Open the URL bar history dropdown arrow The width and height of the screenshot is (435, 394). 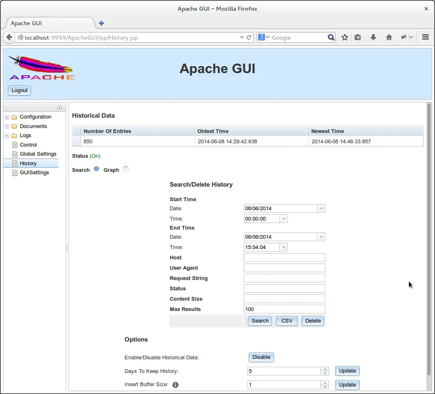[x=242, y=37]
